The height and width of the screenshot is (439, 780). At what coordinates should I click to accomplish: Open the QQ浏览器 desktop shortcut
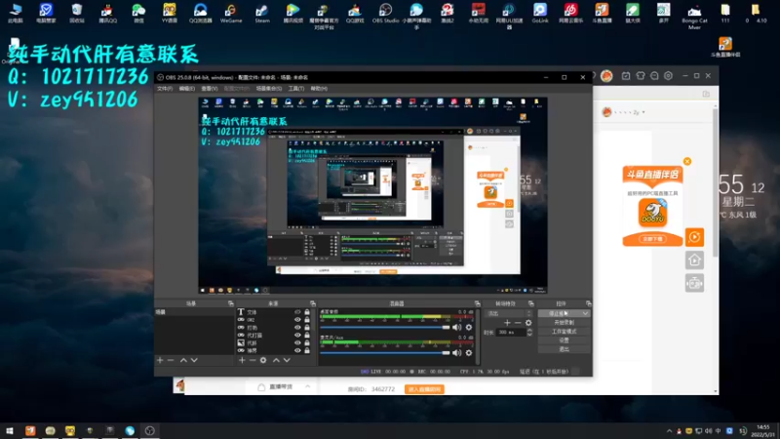200,13
